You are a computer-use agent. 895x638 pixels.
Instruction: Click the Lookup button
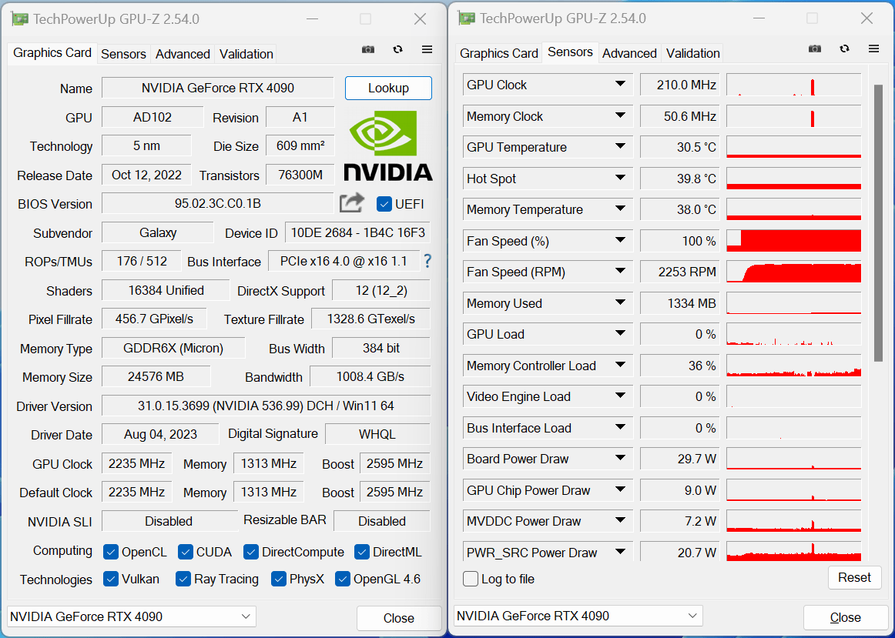[388, 88]
